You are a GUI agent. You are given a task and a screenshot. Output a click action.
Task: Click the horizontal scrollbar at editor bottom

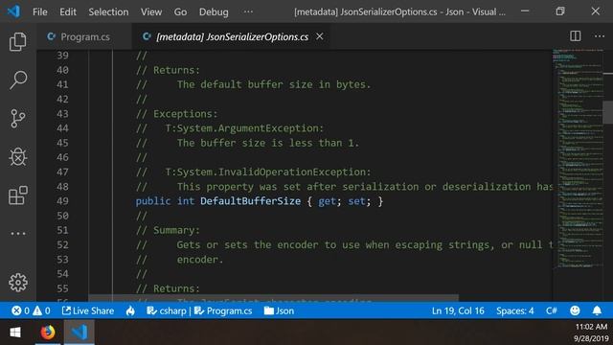click(273, 298)
